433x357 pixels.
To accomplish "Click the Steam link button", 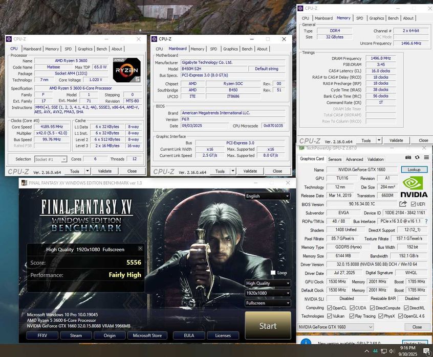I will (x=76, y=336).
